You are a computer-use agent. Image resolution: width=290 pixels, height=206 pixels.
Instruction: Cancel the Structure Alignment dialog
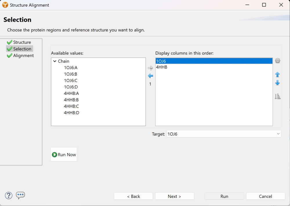265,196
